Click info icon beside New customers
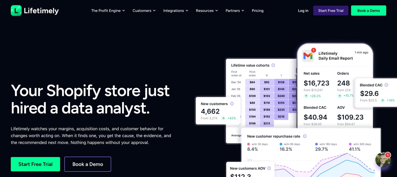This screenshot has width=397, height=177. click(232, 104)
